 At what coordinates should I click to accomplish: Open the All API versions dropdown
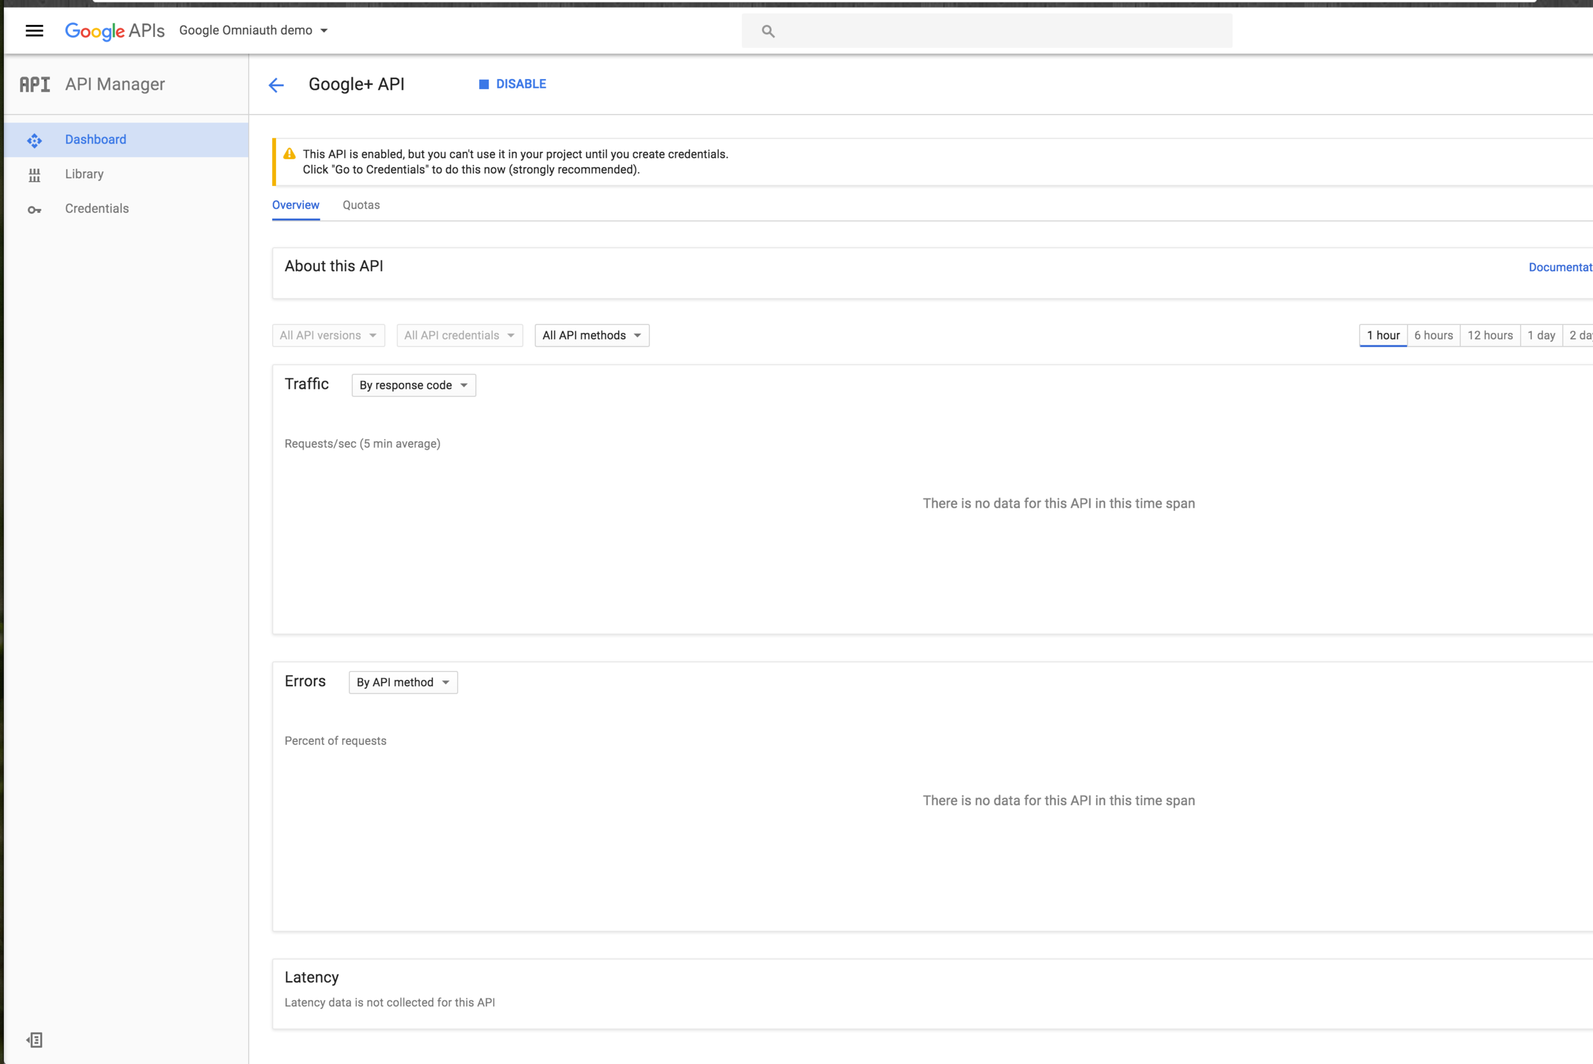(x=328, y=335)
